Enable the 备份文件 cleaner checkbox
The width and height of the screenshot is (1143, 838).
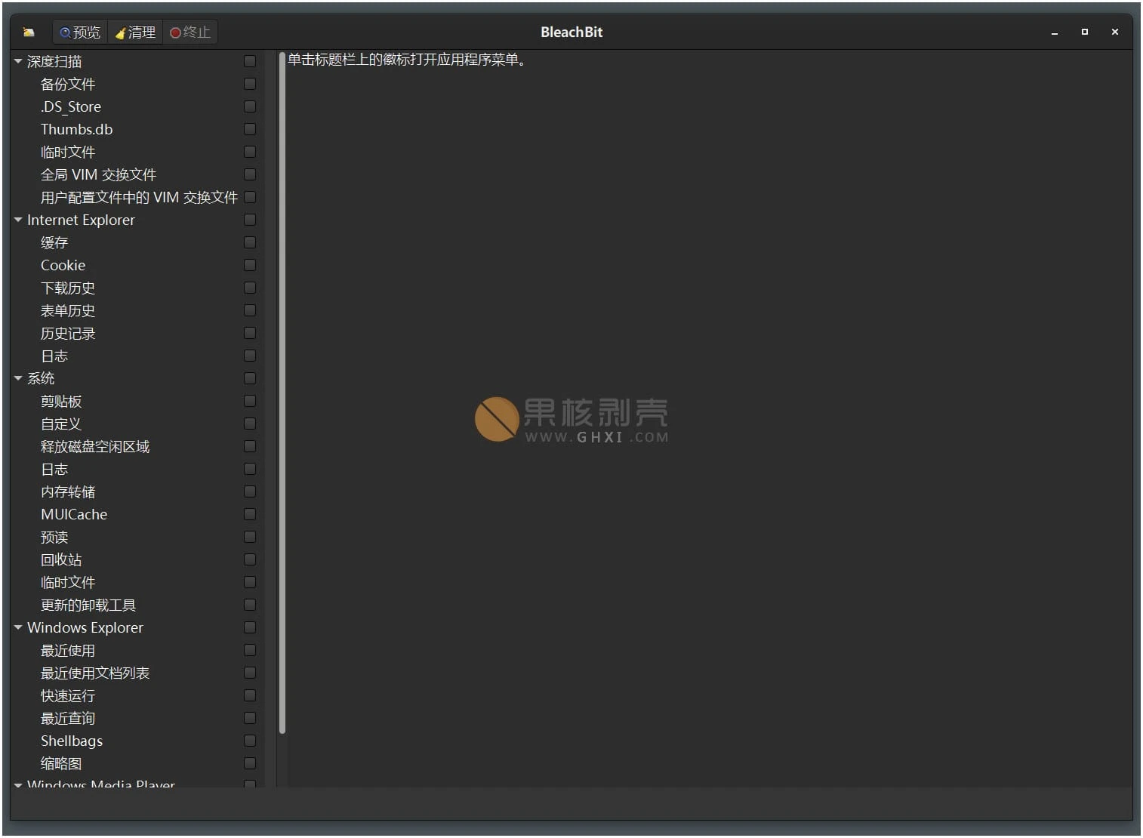pos(250,84)
